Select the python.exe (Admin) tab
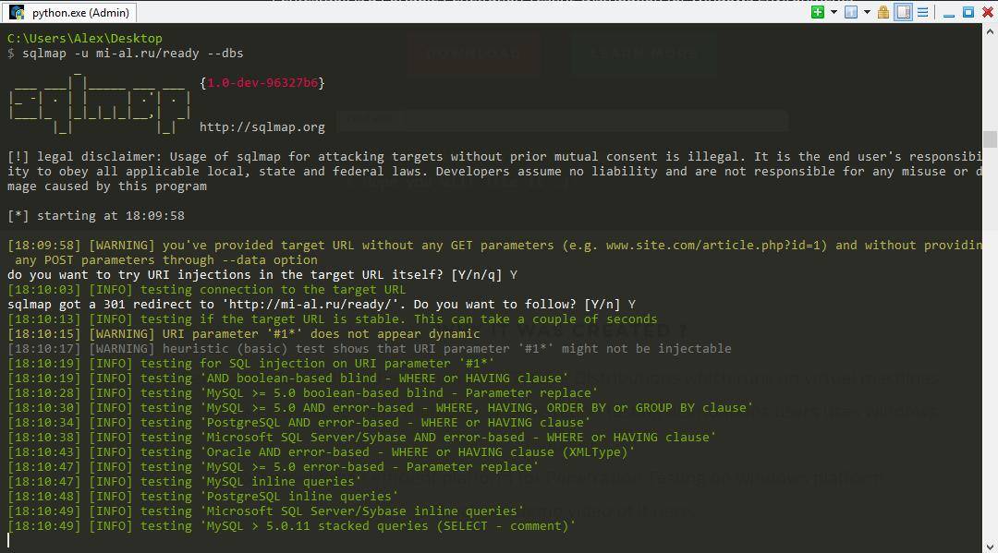Screen dimensions: 998x553 point(68,12)
